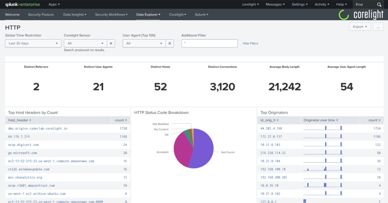Open dmz.origins.cyberlab.corelight.io host link
388x203 pixels.
[37, 128]
